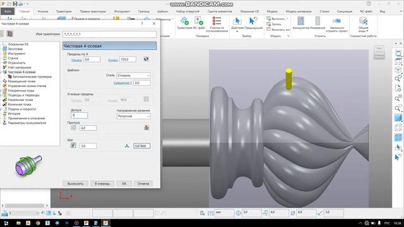Click the Конец link under Пределы по X
This screenshot has height=227, width=404.
point(113,60)
